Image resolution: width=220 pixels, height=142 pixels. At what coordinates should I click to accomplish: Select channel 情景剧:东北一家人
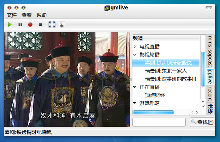tap(166, 71)
